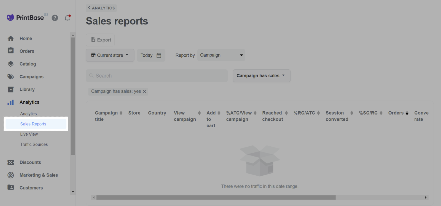
Task: Sort by Reached checkout column
Action: pos(286,113)
